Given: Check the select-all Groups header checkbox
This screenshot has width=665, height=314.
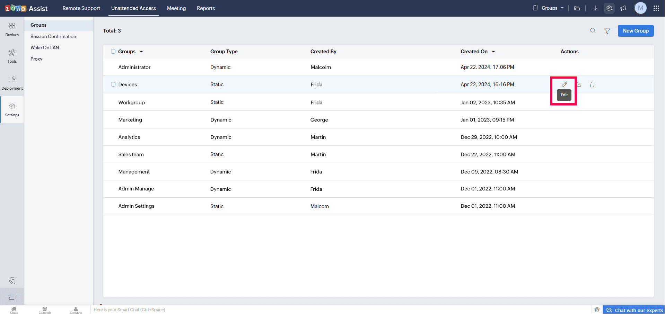Looking at the screenshot, I should coord(113,52).
